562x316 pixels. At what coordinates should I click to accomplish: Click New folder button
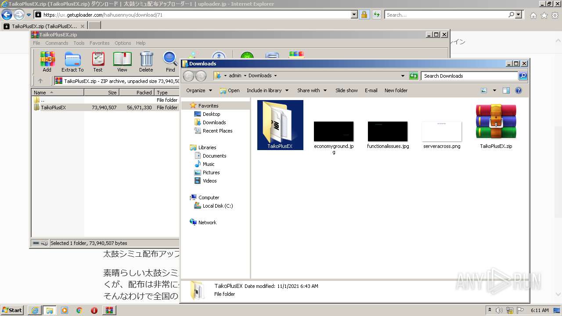click(396, 90)
